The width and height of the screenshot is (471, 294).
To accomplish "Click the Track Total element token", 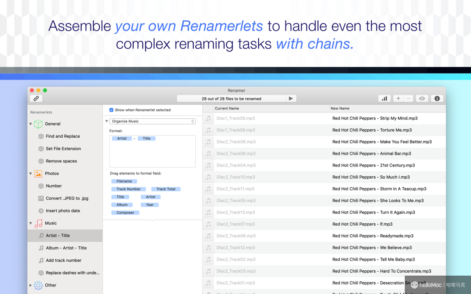I will [x=166, y=189].
